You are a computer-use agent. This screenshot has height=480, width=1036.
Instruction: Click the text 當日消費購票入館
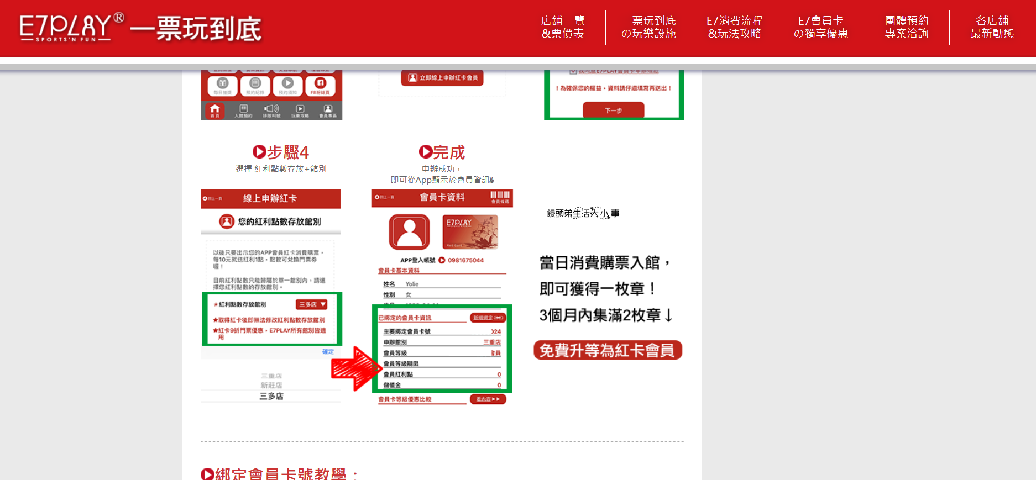[600, 263]
